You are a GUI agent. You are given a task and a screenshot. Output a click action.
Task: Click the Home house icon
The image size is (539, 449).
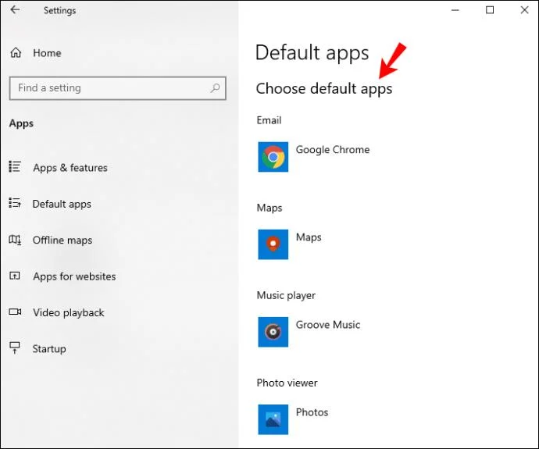16,52
